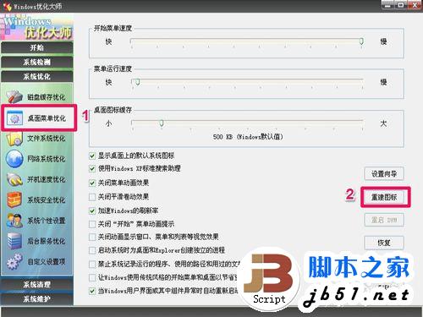Select 网络系统优化 in sidebar

click(x=47, y=159)
